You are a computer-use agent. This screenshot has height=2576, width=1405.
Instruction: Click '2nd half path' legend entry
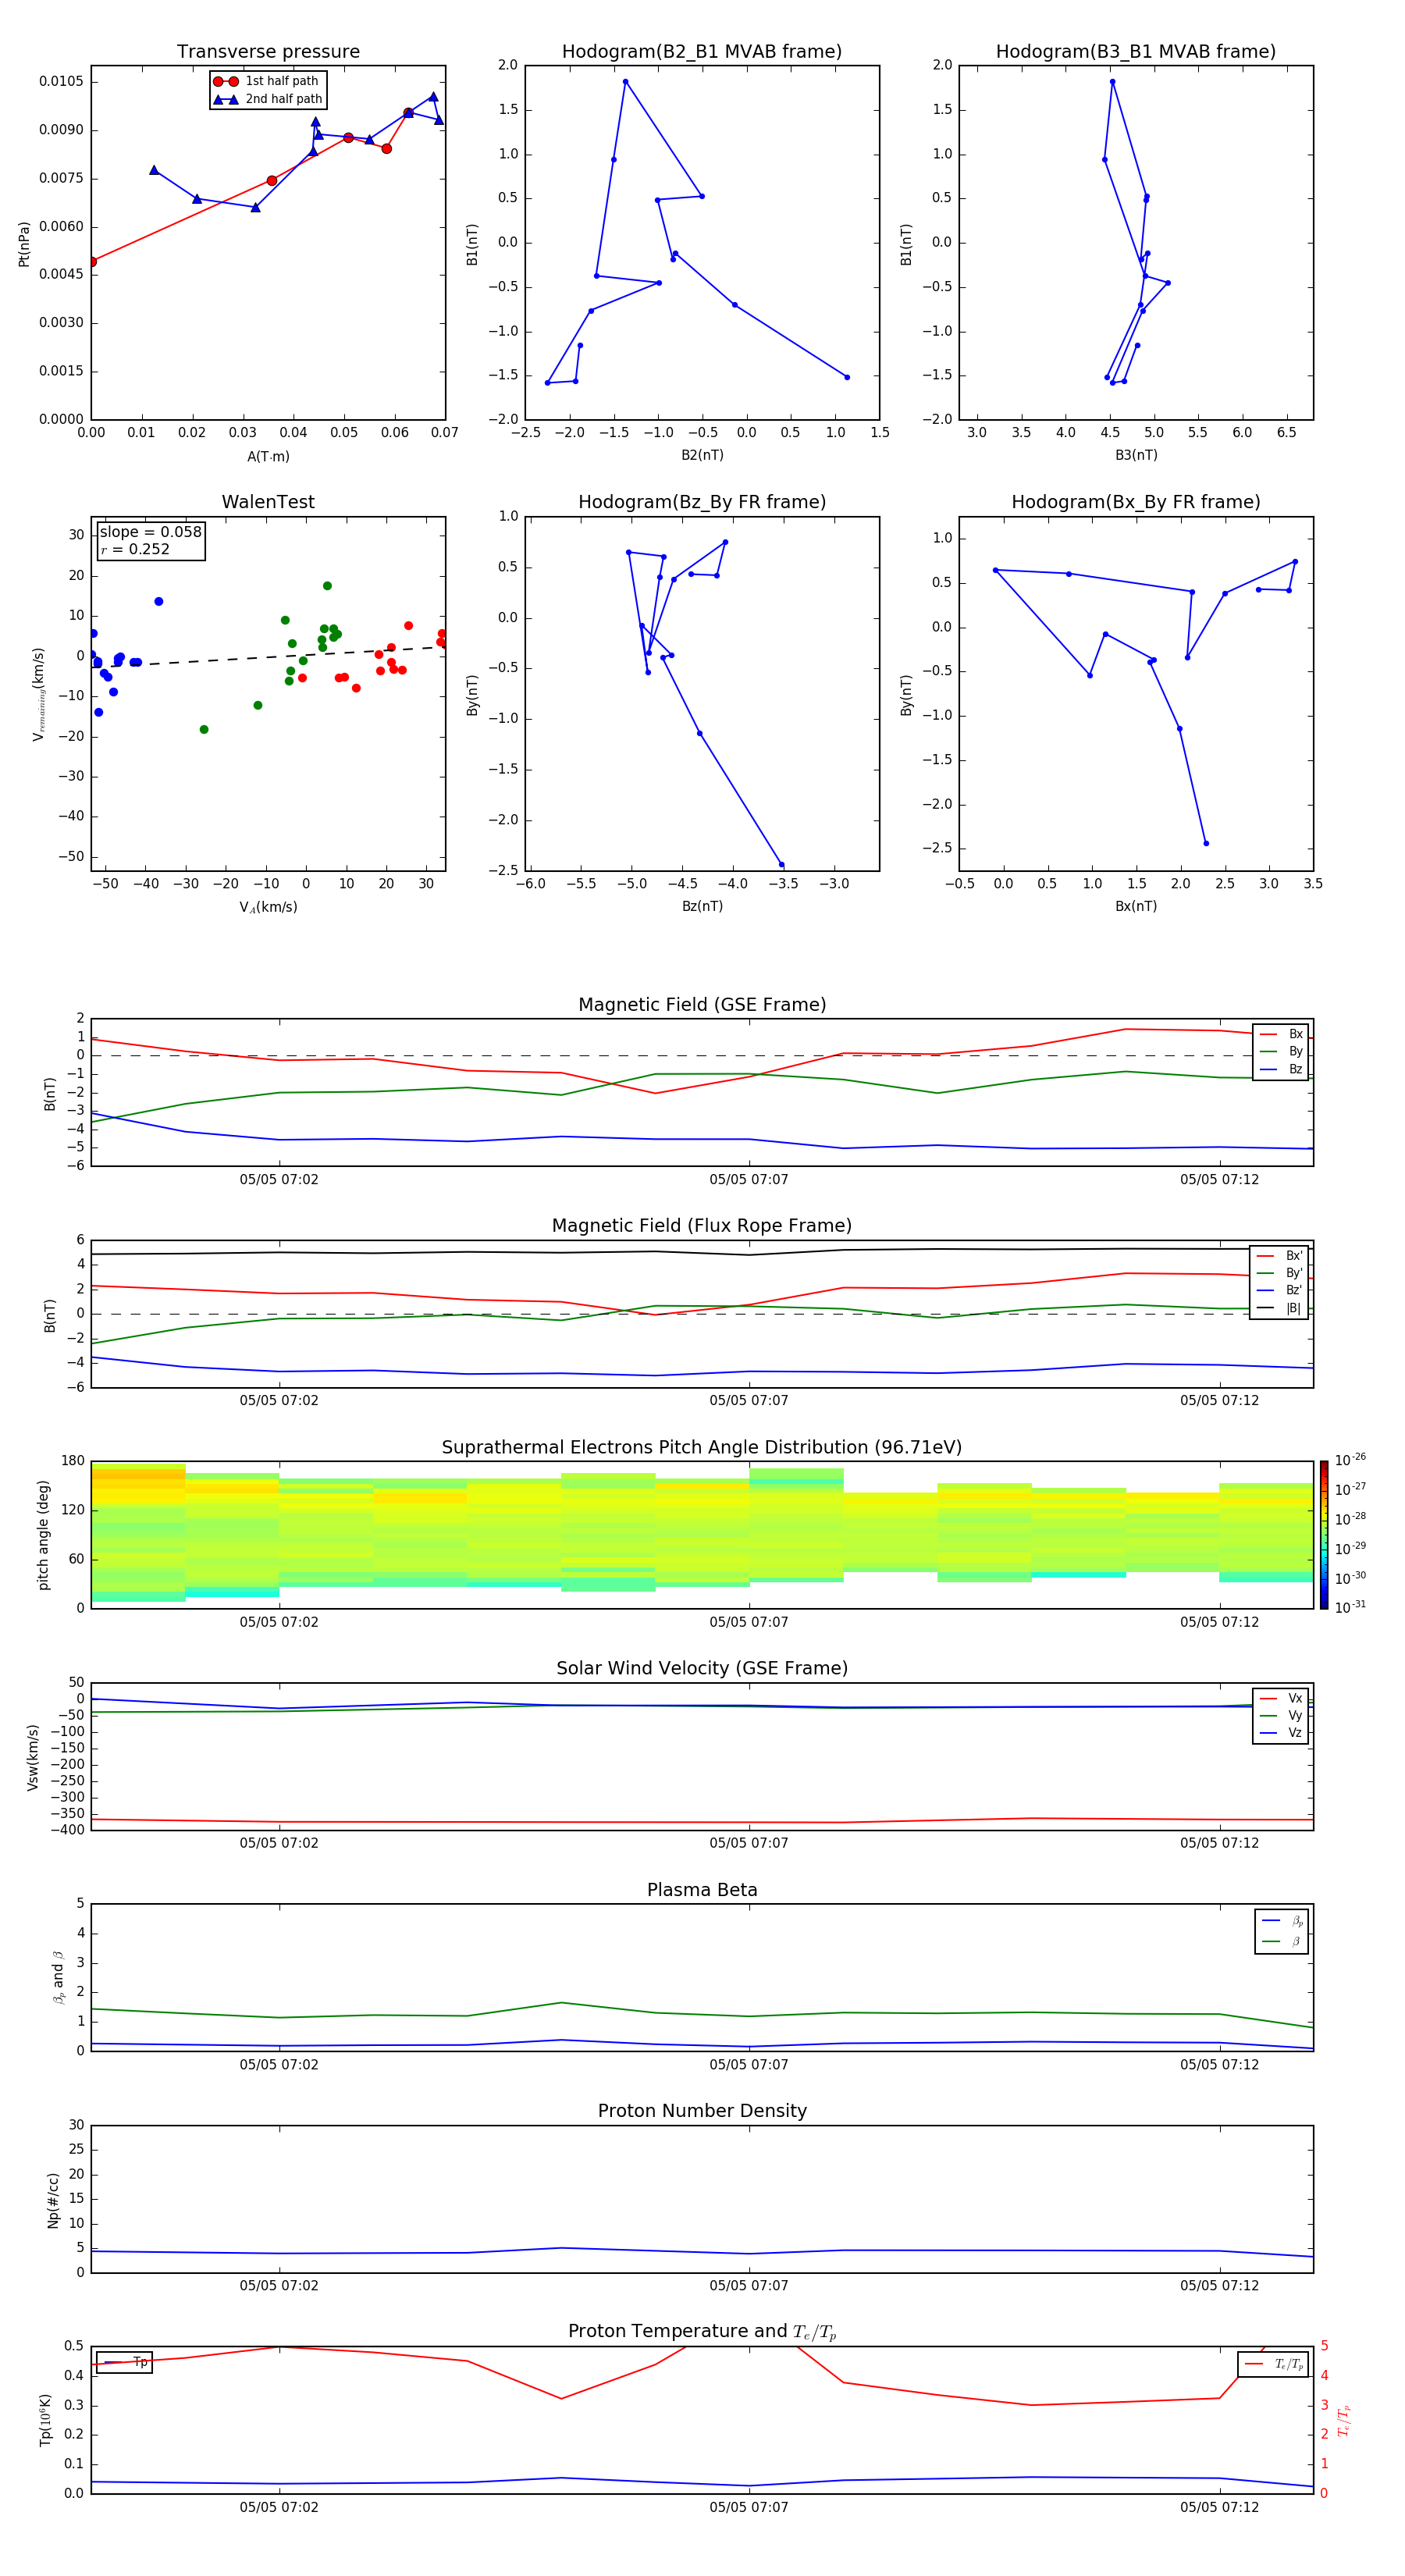pos(268,99)
